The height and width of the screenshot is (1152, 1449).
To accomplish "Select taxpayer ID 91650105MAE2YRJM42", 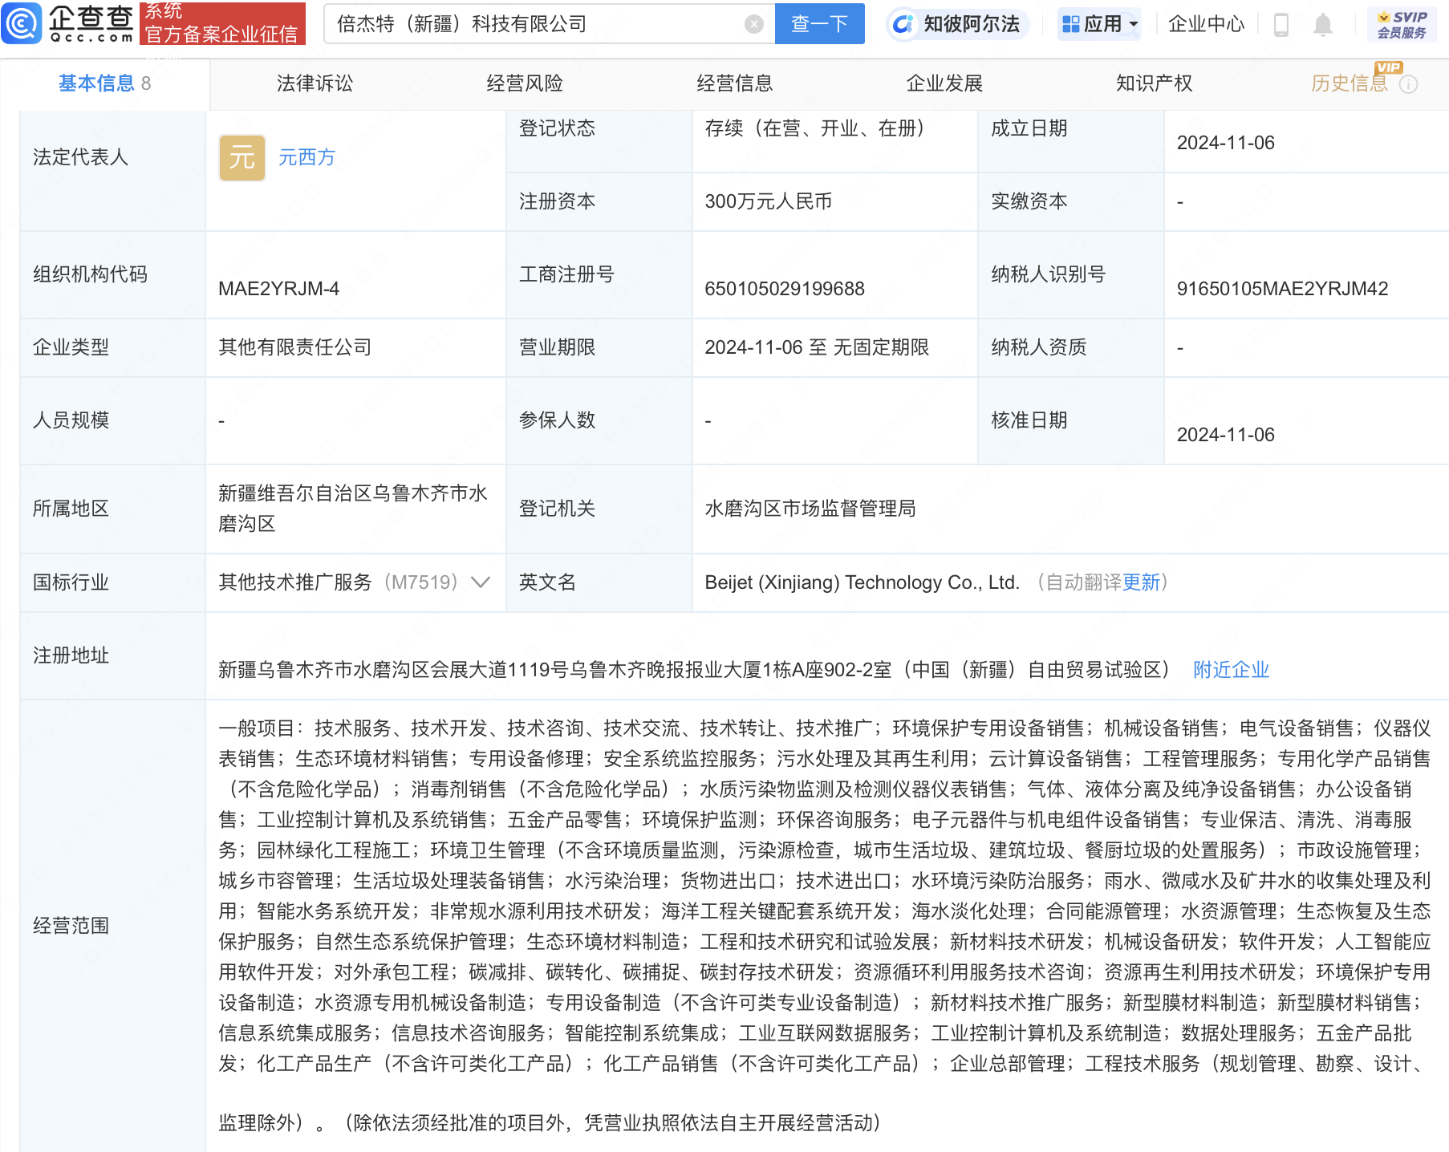I will pyautogui.click(x=1282, y=289).
